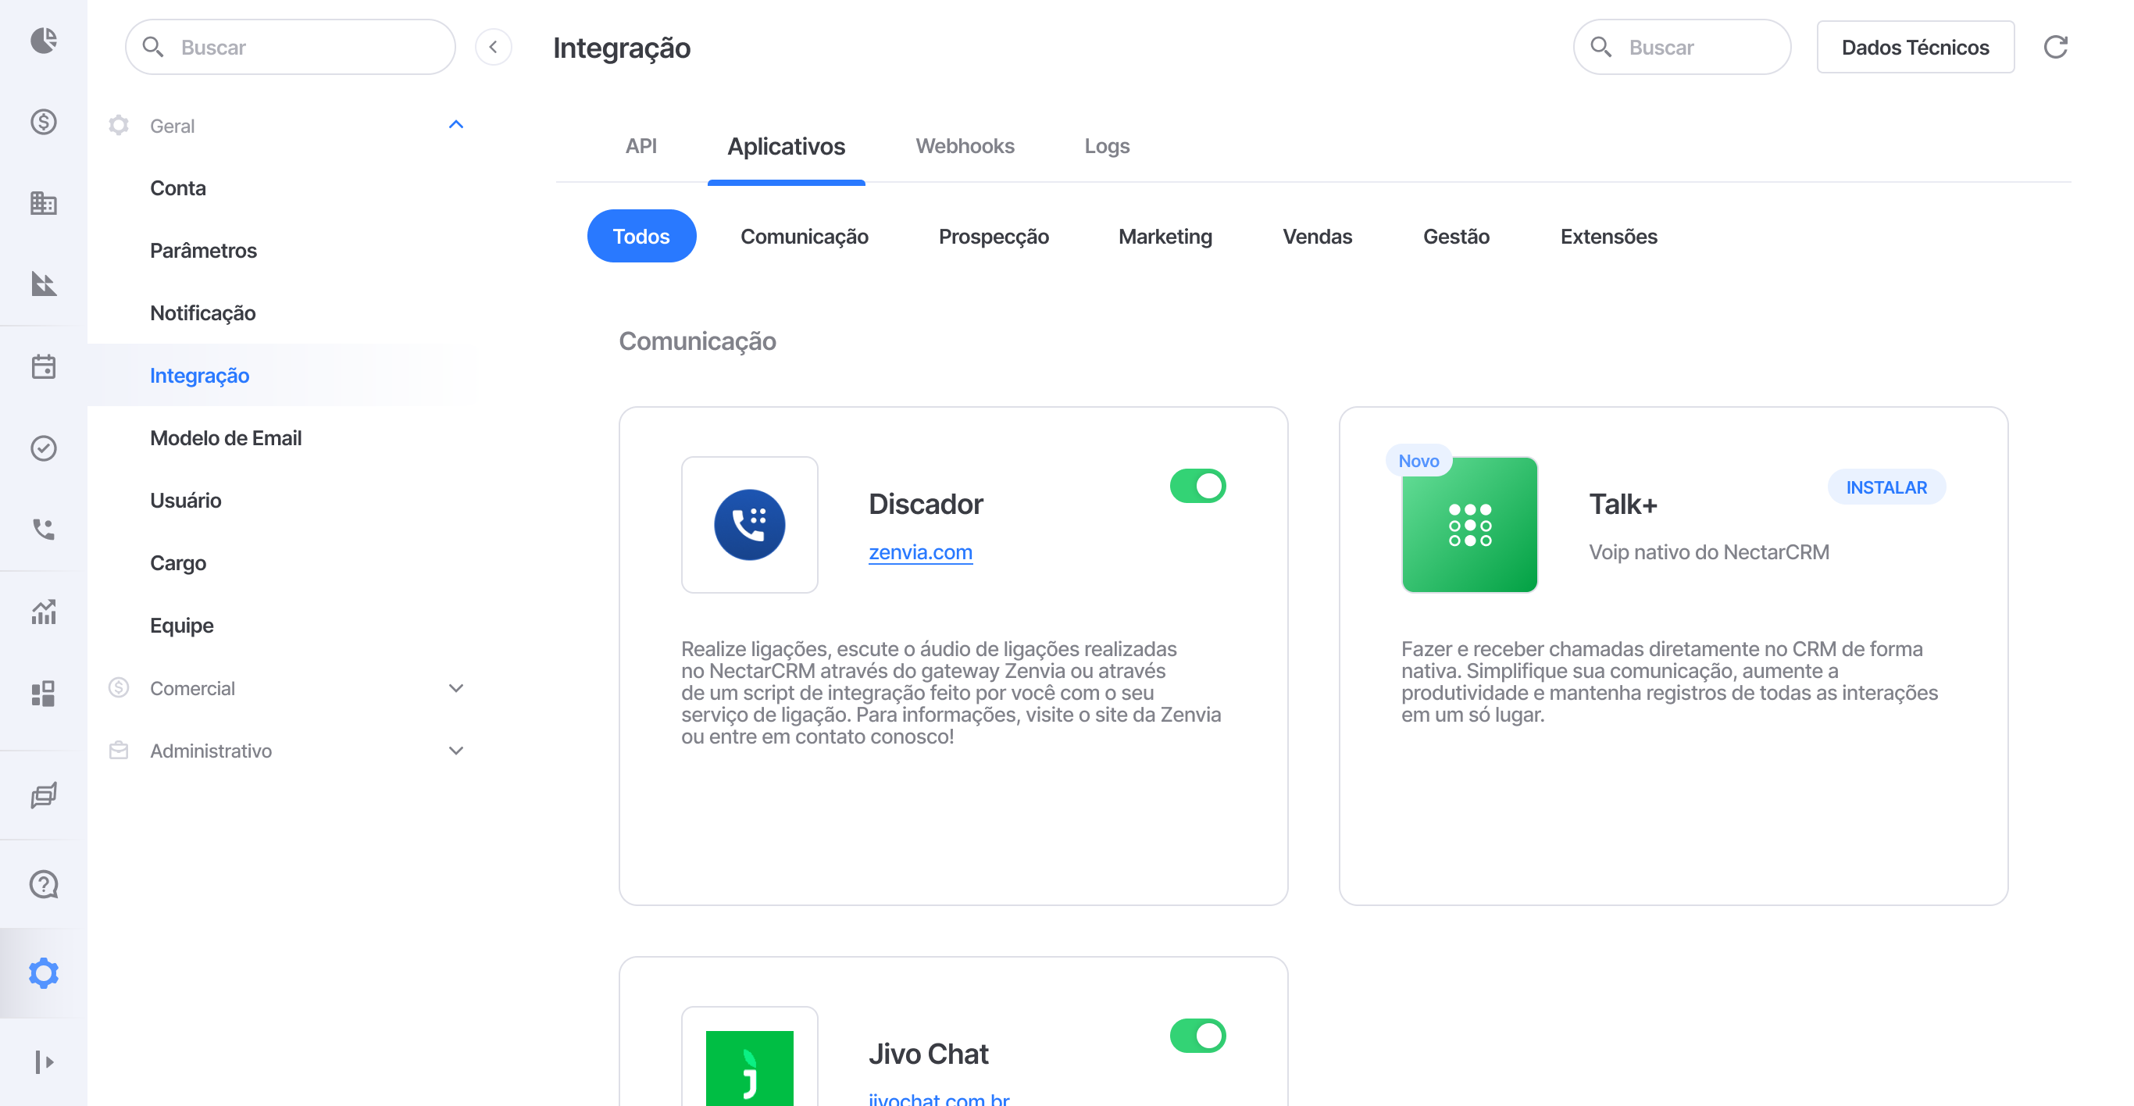This screenshot has height=1106, width=2134.
Task: Open the settings gear sidebar icon
Action: 43,973
